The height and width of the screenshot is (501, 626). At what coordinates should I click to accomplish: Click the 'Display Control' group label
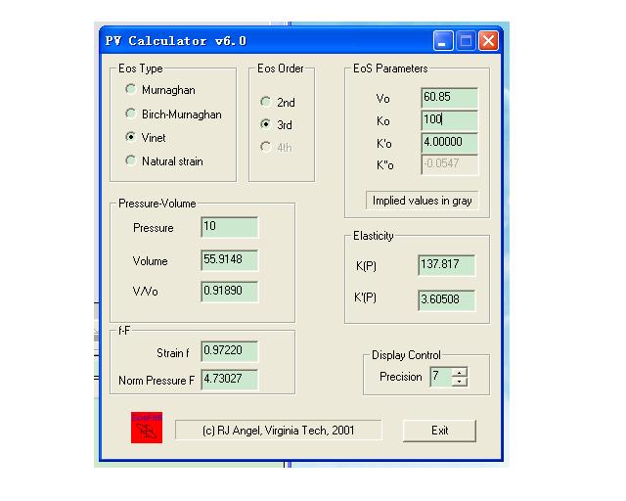406,355
